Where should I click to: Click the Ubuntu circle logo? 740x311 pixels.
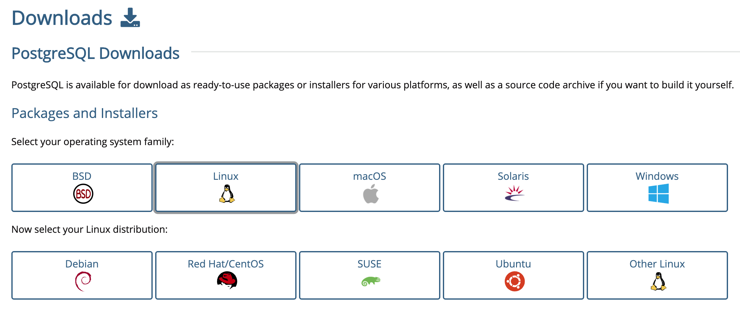514,281
